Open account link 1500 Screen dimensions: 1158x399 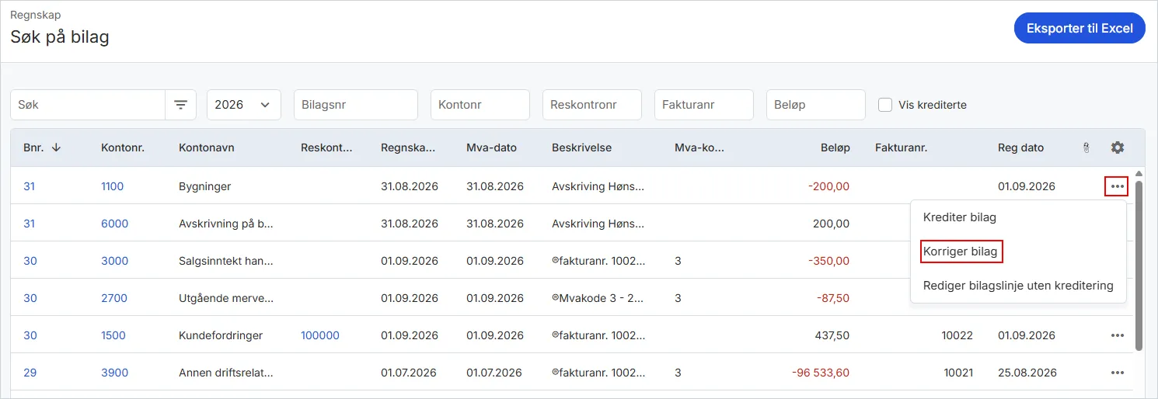click(x=113, y=335)
